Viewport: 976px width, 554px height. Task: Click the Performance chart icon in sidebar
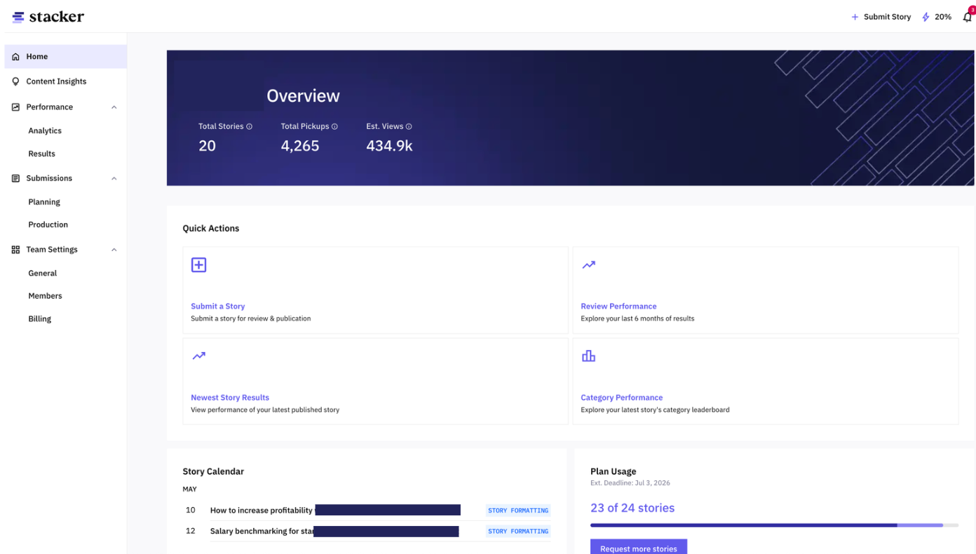15,107
